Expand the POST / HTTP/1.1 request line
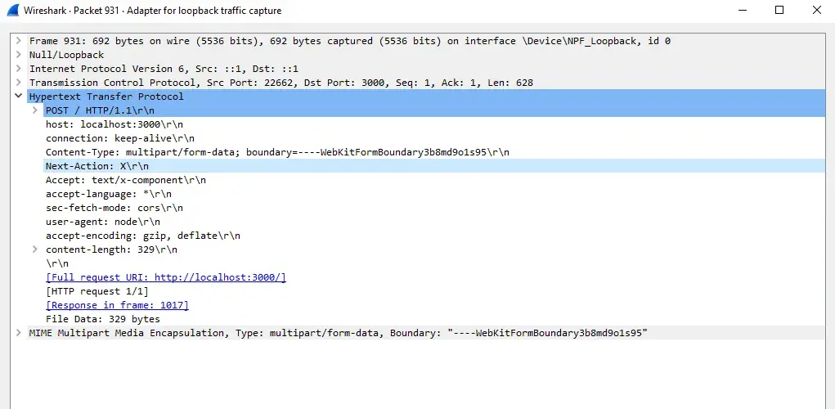835x409 pixels. (34, 110)
